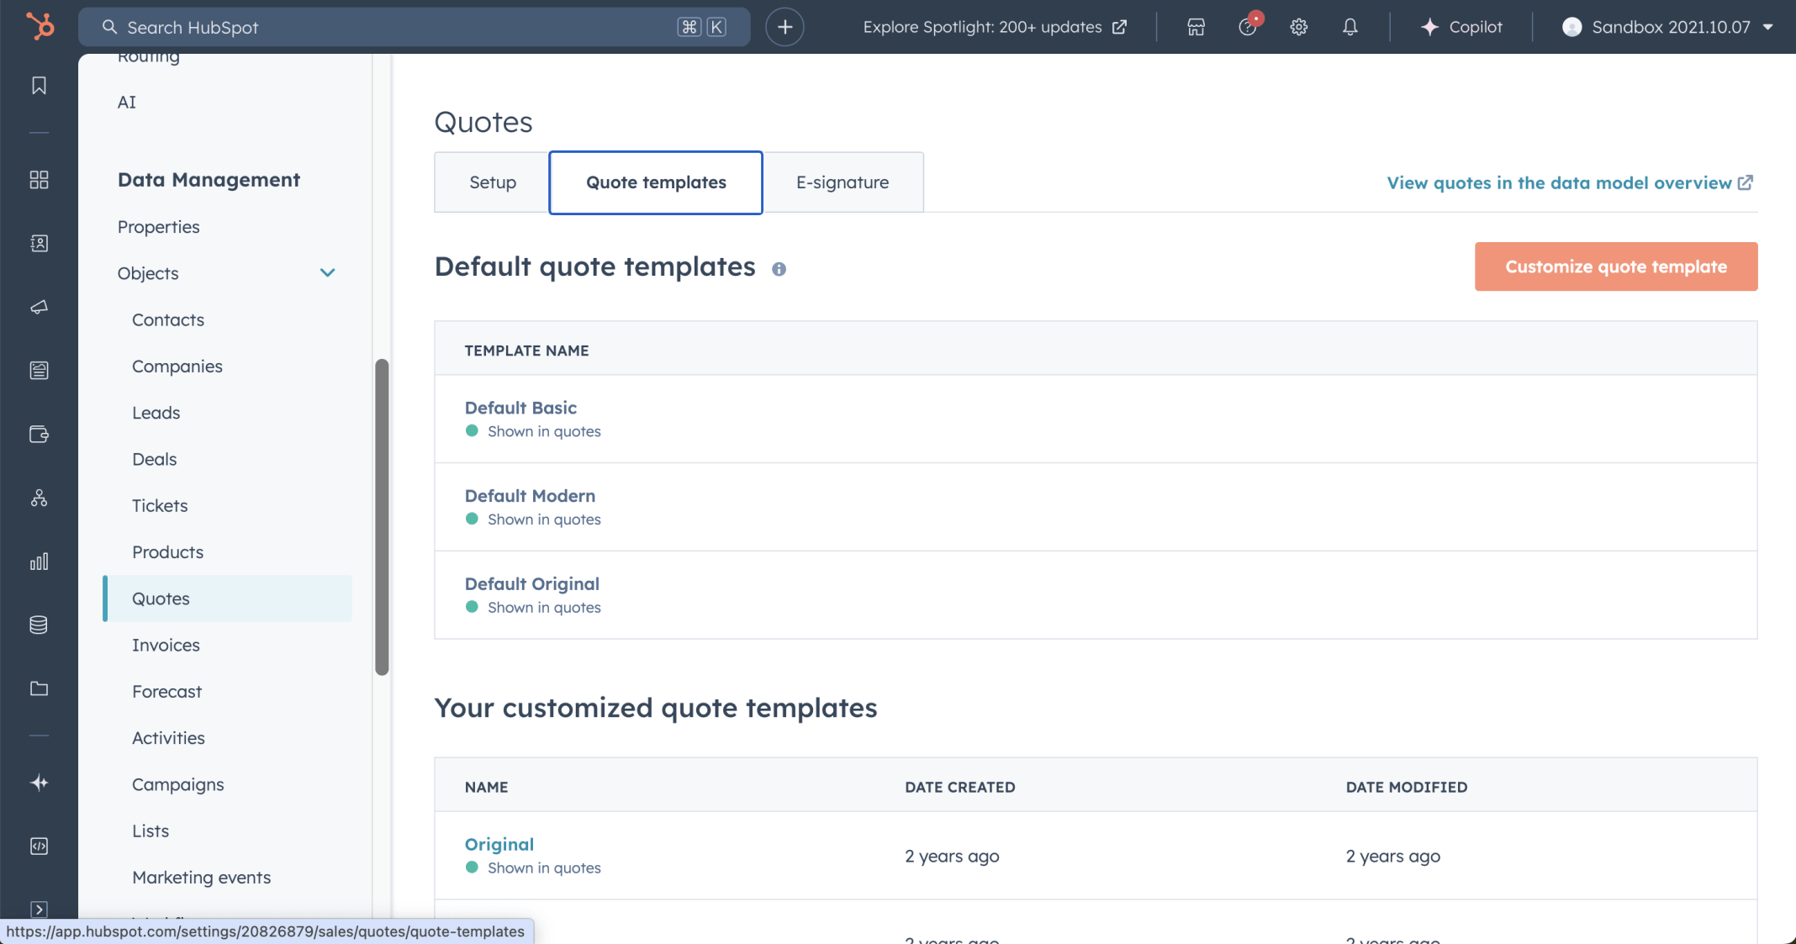Open the Workspaces grid icon in left rail
The height and width of the screenshot is (944, 1796).
coord(39,180)
